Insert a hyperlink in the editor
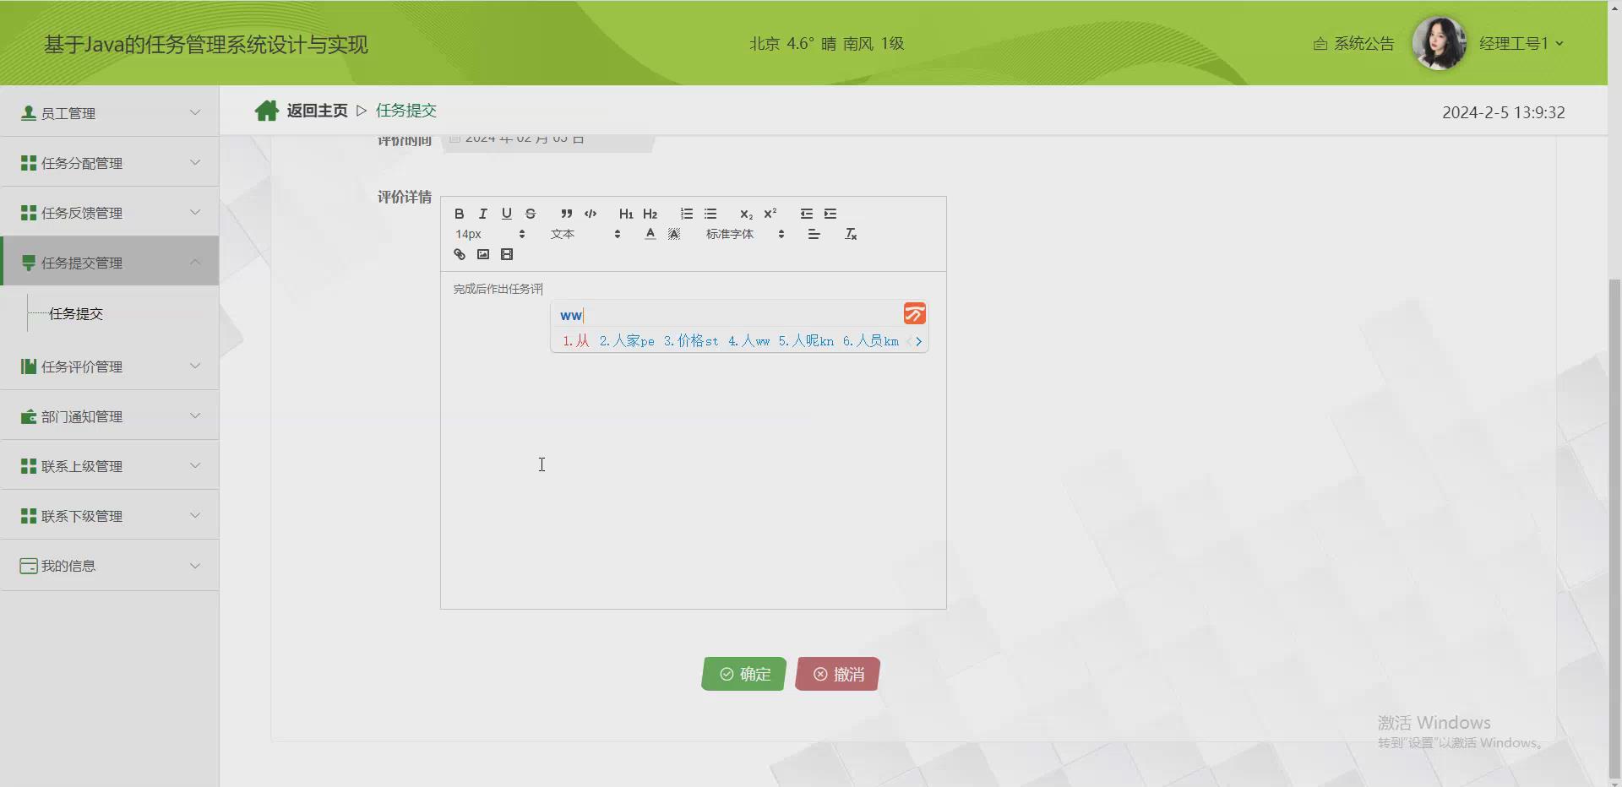The width and height of the screenshot is (1622, 787). tap(459, 254)
